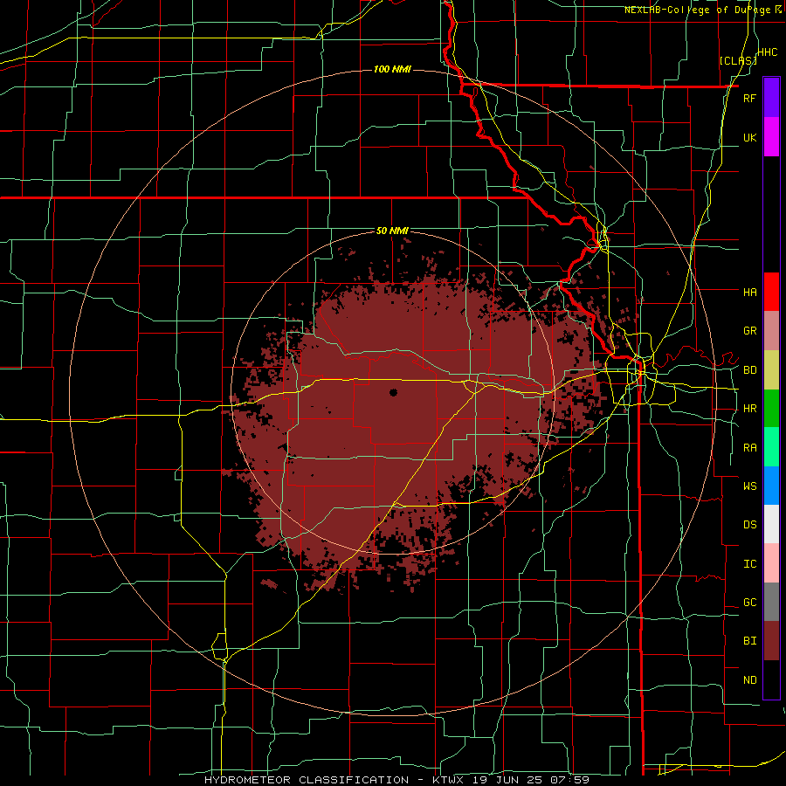The image size is (786, 786).
Task: Click the BI legend label
Action: point(749,641)
